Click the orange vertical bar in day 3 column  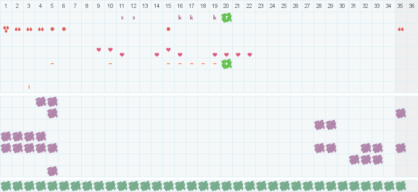pyautogui.click(x=29, y=87)
